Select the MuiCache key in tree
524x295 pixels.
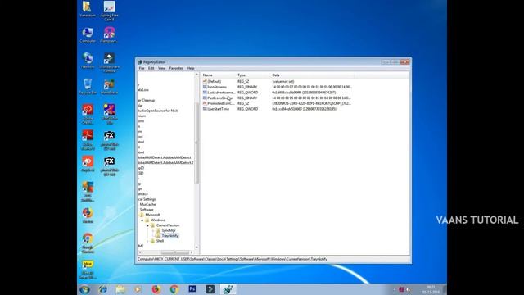(147, 204)
